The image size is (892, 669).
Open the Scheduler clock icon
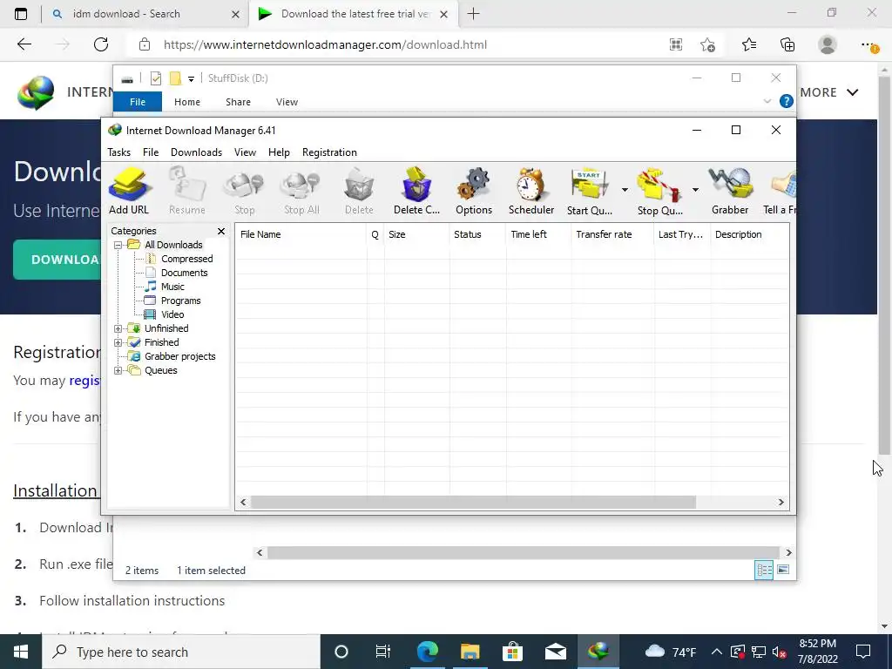pyautogui.click(x=531, y=191)
